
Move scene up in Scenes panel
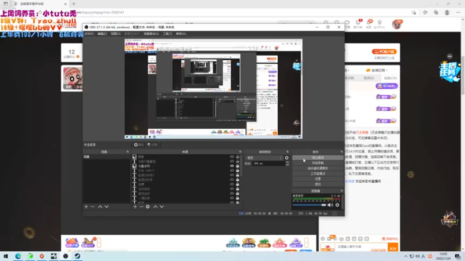(100, 206)
